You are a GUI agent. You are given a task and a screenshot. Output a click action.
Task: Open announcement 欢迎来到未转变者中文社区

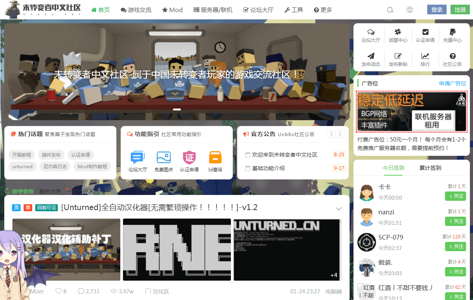click(284, 155)
